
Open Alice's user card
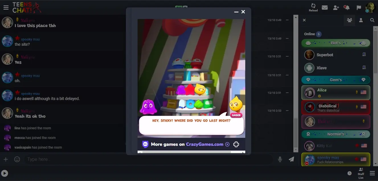point(336,93)
